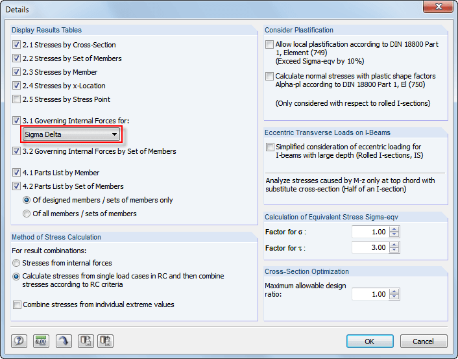Toggle 4.2 Parts List by Set of Members
The image size is (458, 359).
[x=16, y=186]
